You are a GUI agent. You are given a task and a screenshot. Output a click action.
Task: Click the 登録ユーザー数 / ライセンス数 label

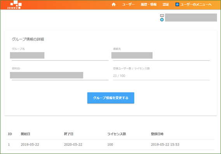pyautogui.click(x=131, y=68)
